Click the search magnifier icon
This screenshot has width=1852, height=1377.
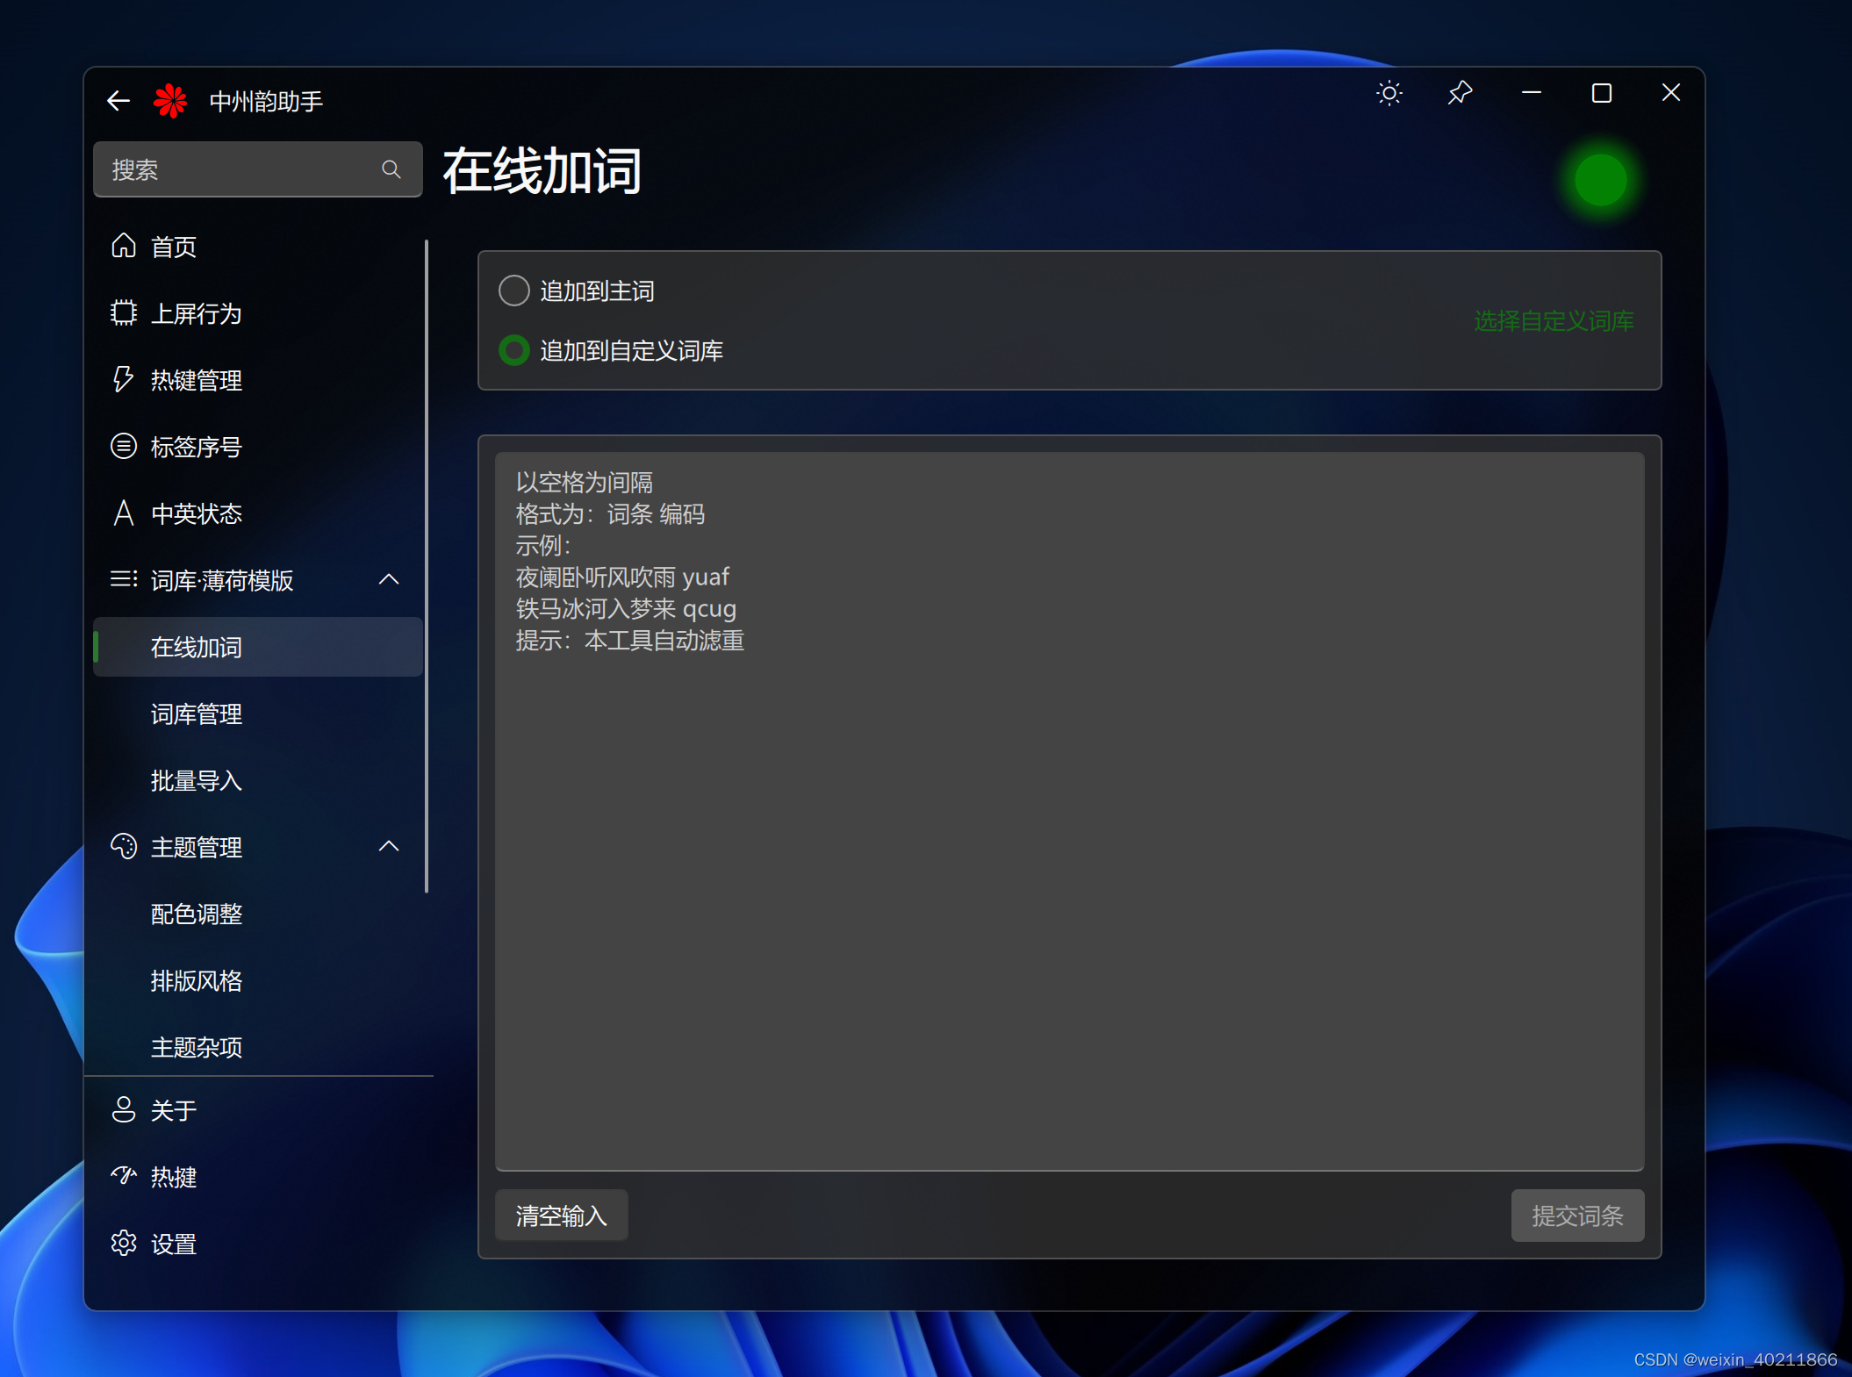click(391, 169)
